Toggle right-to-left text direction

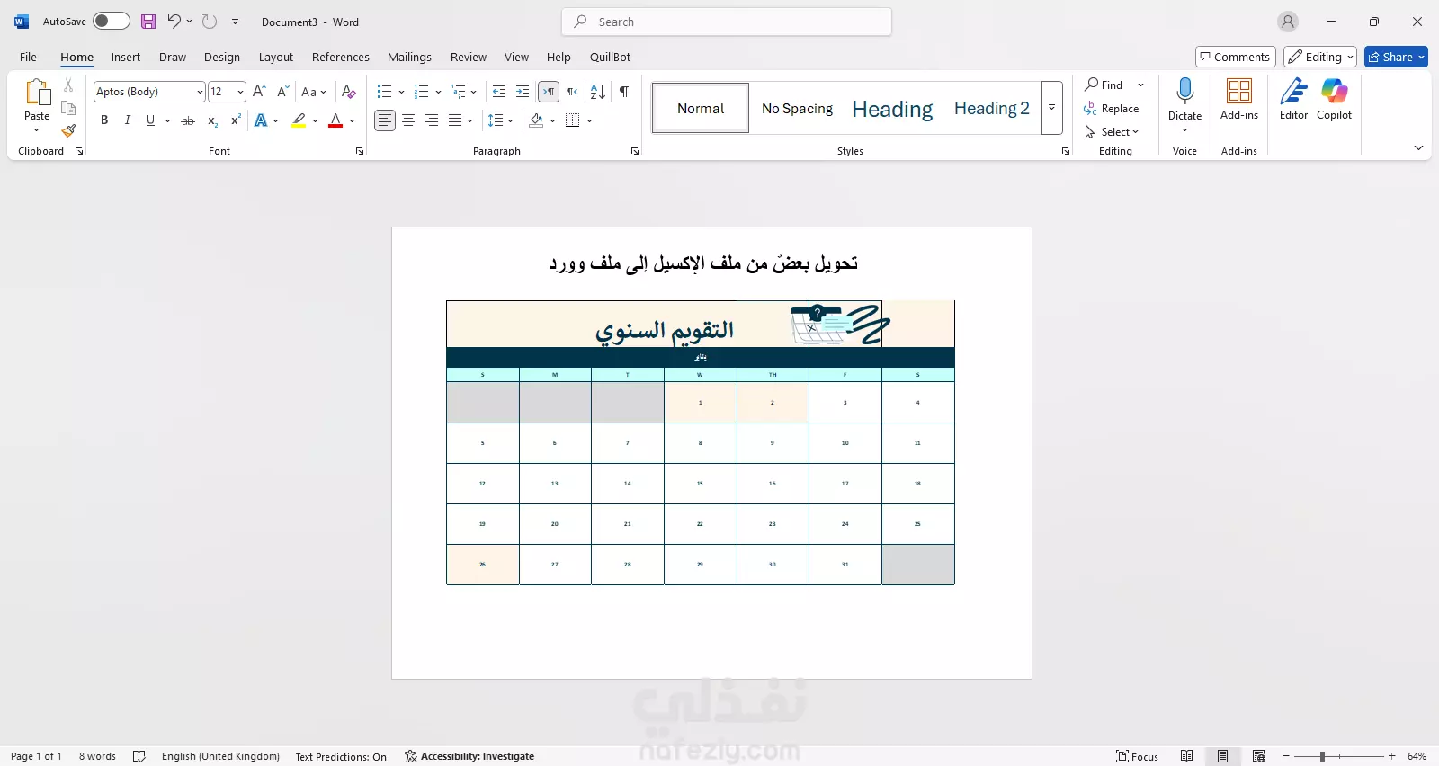coord(572,91)
